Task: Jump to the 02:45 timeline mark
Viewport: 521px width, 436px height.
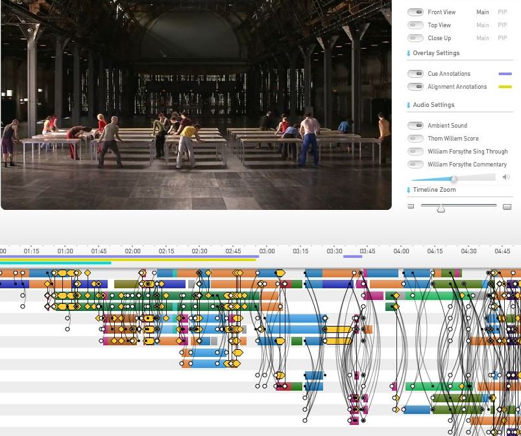Action: click(234, 251)
